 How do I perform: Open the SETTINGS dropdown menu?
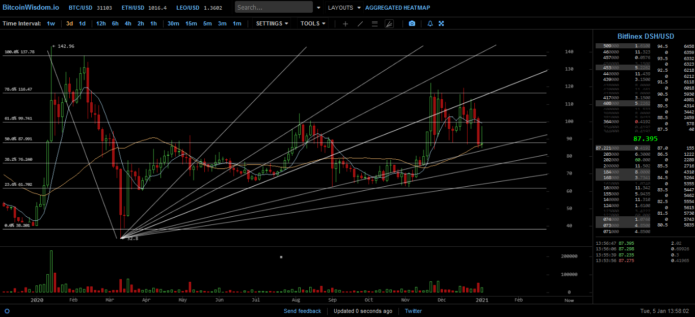tap(272, 23)
